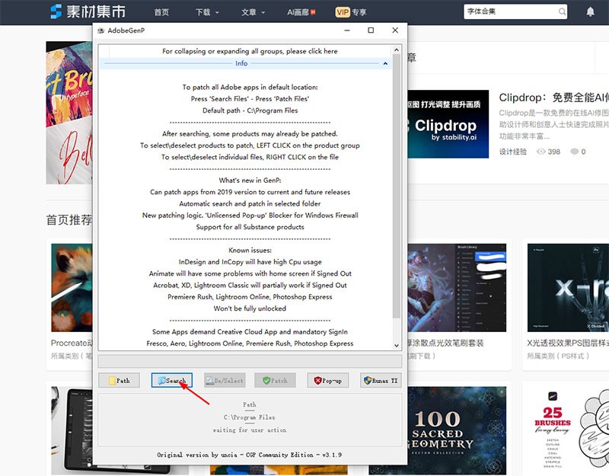Click the Search button in AdobeGenP
Viewport: 609px width, 476px height.
pyautogui.click(x=172, y=380)
